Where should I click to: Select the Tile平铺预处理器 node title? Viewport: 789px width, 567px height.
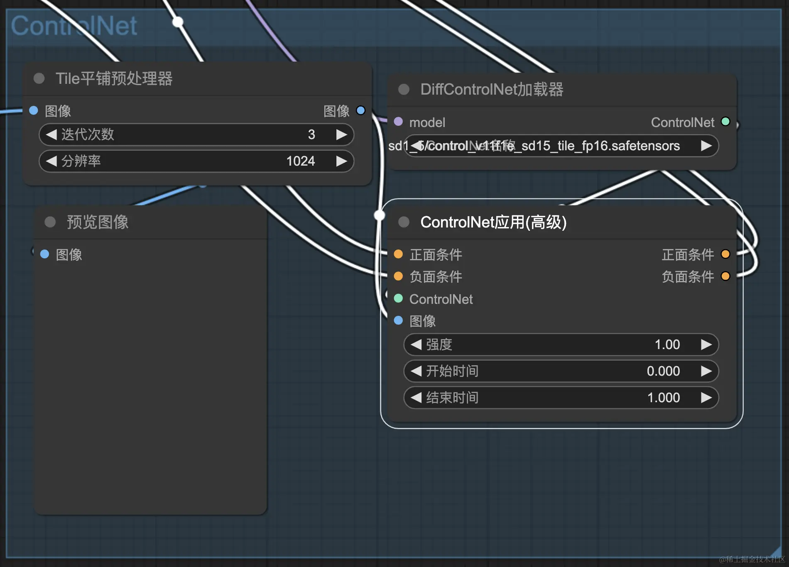114,78
